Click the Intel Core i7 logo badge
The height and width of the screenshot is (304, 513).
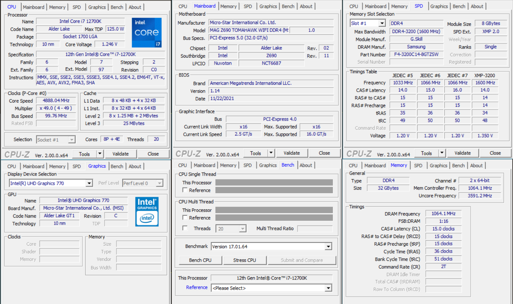point(147,33)
